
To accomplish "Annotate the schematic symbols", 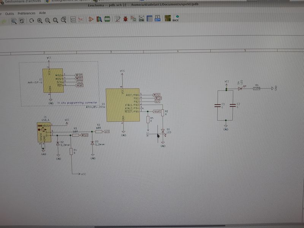I will coord(117,19).
